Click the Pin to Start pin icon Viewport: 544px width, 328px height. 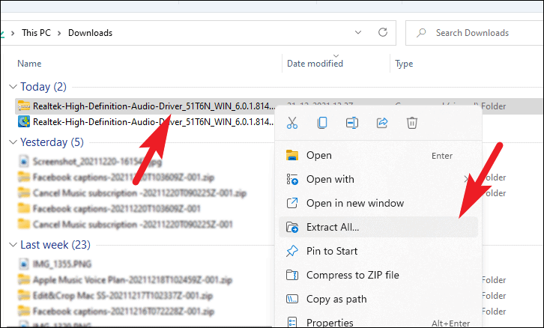(292, 251)
